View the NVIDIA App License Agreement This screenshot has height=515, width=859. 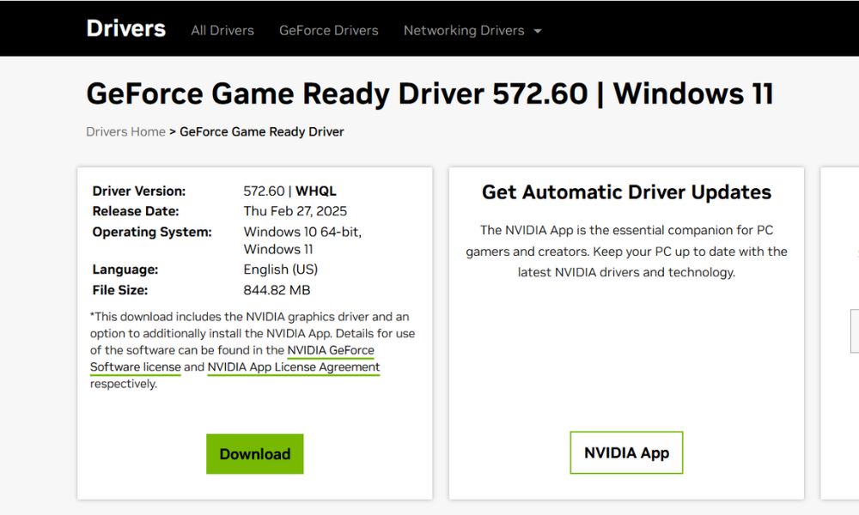[292, 367]
